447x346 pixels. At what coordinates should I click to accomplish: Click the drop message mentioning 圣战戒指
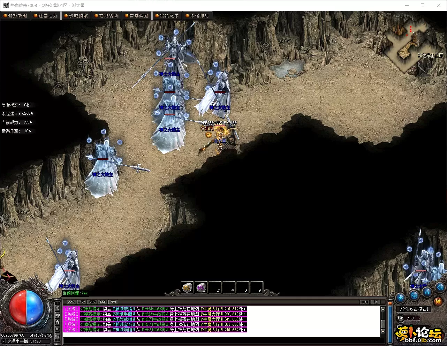tap(155, 319)
